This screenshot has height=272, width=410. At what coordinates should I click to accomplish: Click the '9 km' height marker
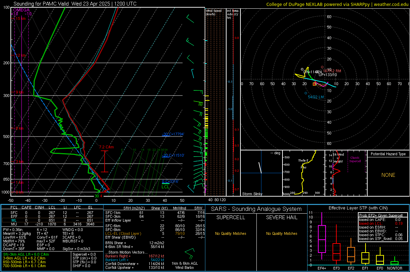(x=19, y=92)
